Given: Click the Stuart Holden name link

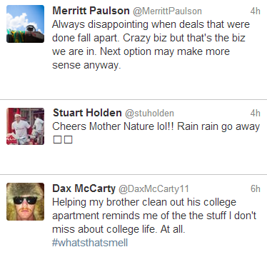Looking at the screenshot, I should click(87, 113).
